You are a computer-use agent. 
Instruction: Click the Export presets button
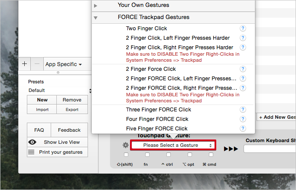(x=72, y=110)
